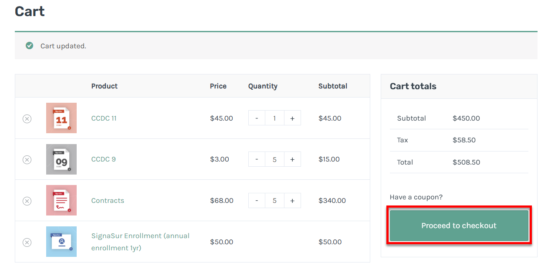The image size is (548, 276).
Task: Click the Quantity column header
Action: pyautogui.click(x=263, y=86)
